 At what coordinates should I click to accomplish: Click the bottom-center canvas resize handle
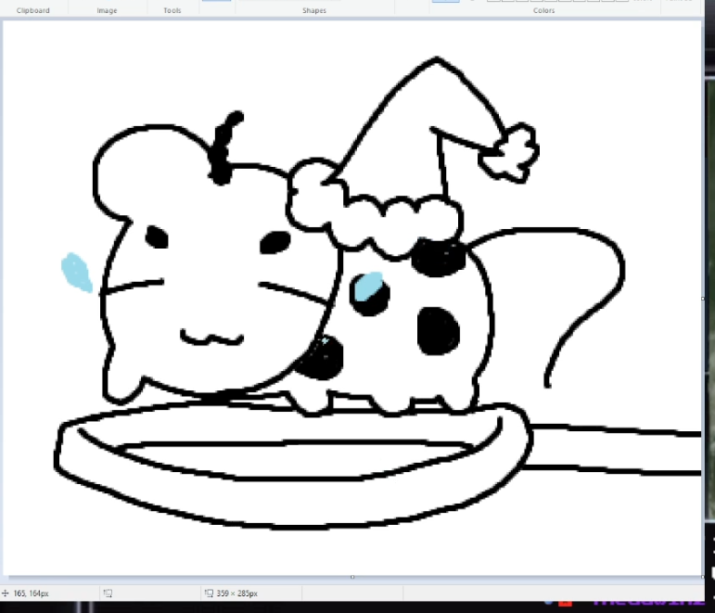pos(352,577)
